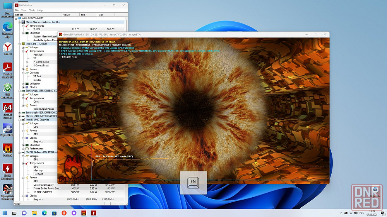Expand the Micron_2400 drive node
Image resolution: width=387 pixels, height=217 pixels.
[19, 116]
